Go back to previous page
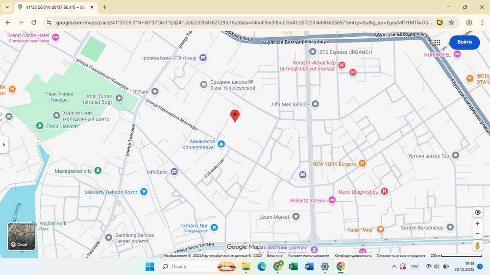 [8, 23]
